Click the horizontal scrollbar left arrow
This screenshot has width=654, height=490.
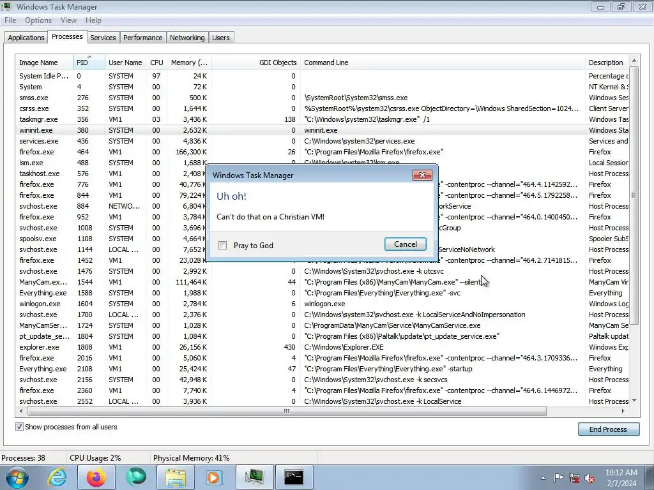(21, 412)
